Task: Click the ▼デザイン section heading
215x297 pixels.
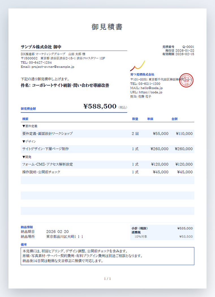Action: [x=29, y=141]
